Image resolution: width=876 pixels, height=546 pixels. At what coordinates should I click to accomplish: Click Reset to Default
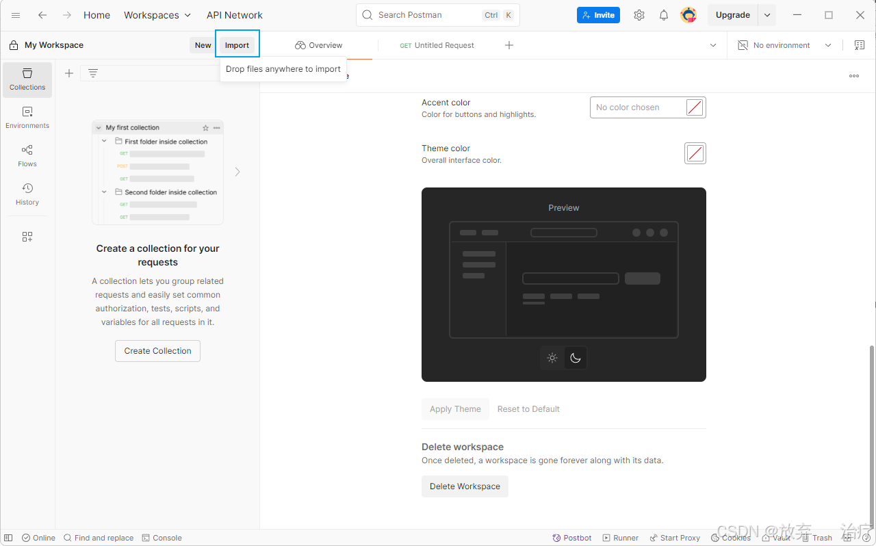(x=528, y=409)
